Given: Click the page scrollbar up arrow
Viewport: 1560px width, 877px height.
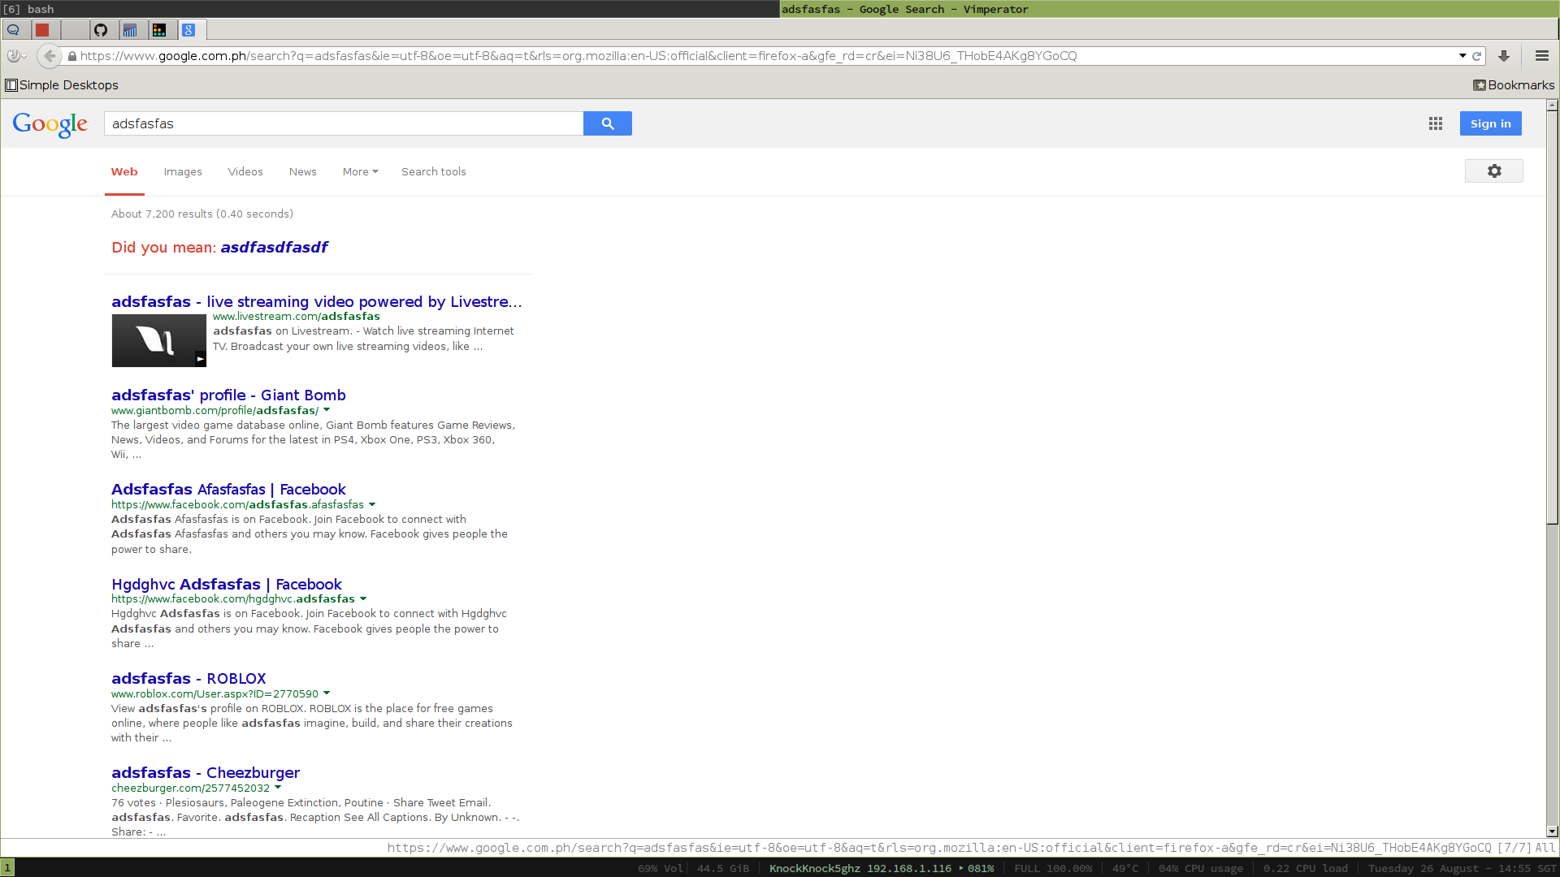Looking at the screenshot, I should click(1553, 106).
